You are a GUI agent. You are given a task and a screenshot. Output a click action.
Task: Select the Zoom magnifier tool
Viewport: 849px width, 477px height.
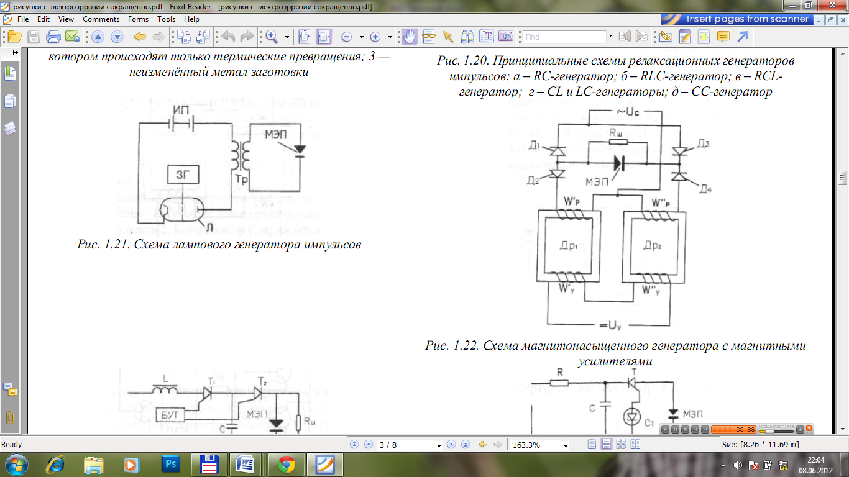(272, 37)
